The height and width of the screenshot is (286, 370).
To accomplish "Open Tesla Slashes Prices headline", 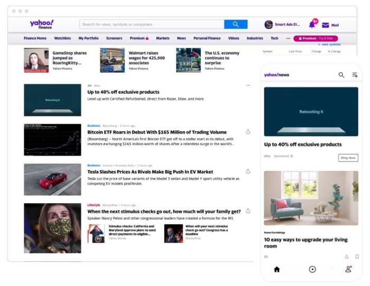I will [150, 171].
